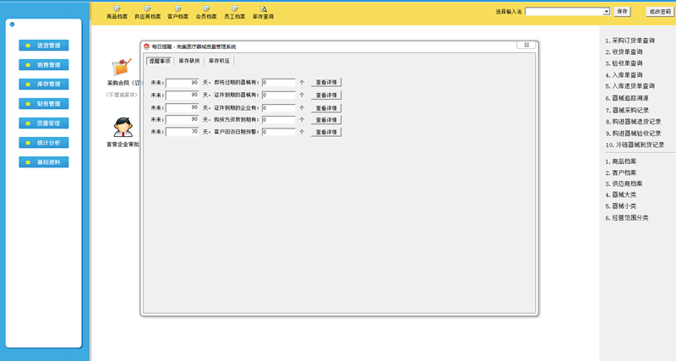Open 质量管理 in the sidebar
The width and height of the screenshot is (676, 361).
click(x=44, y=123)
